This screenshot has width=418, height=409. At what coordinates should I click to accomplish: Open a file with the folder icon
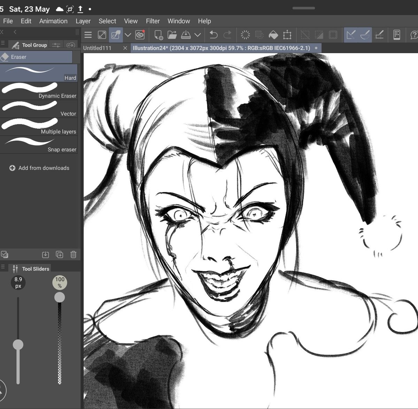pos(172,35)
